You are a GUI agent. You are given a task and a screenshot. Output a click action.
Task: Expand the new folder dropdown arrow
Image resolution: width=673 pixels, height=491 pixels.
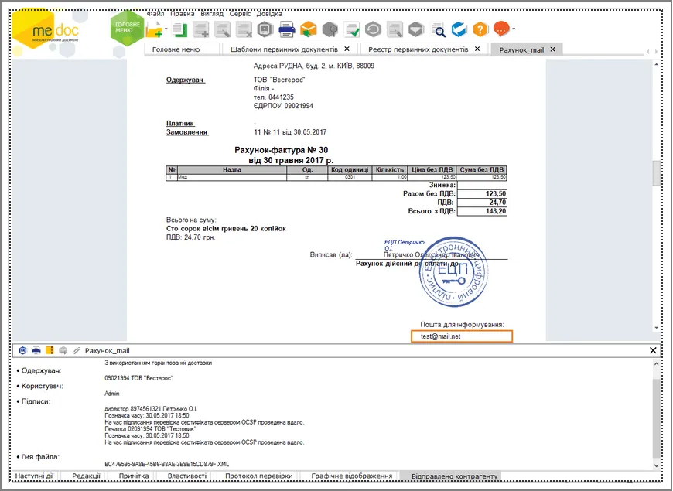pyautogui.click(x=166, y=29)
